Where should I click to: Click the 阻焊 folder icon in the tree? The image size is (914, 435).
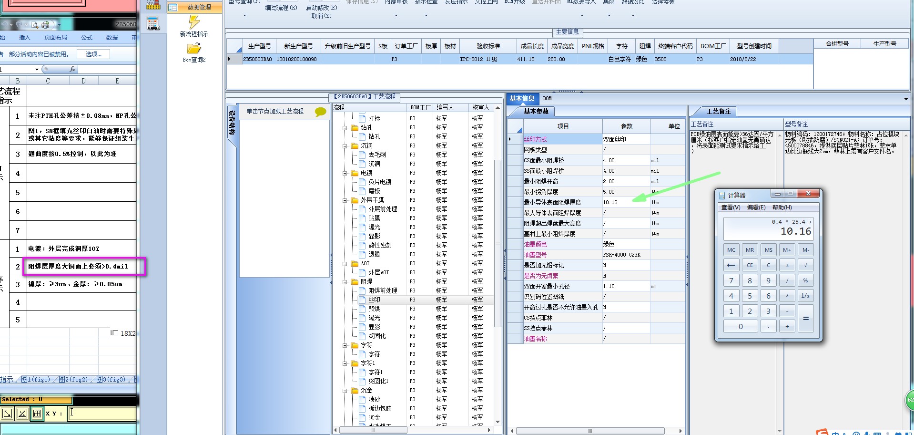[355, 282]
